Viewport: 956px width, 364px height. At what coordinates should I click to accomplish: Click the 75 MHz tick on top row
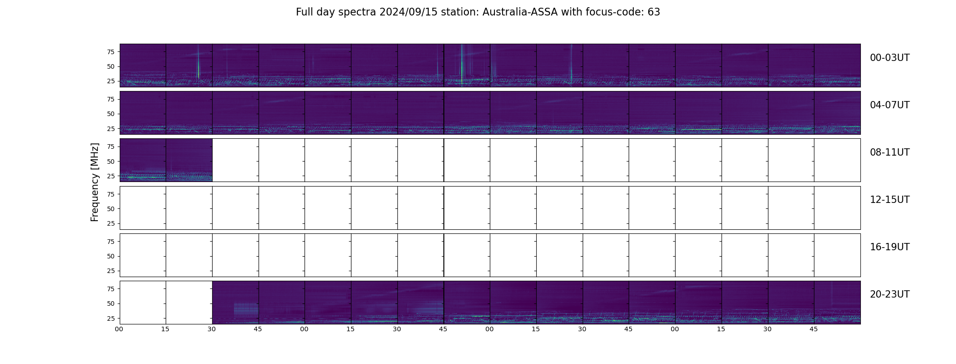tap(111, 52)
